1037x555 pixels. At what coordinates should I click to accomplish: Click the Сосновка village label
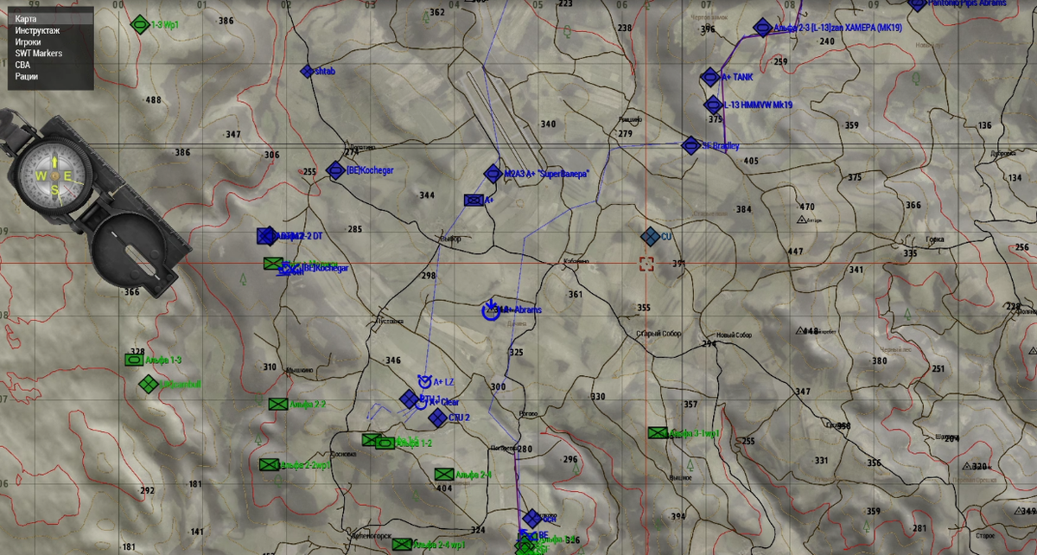(344, 454)
